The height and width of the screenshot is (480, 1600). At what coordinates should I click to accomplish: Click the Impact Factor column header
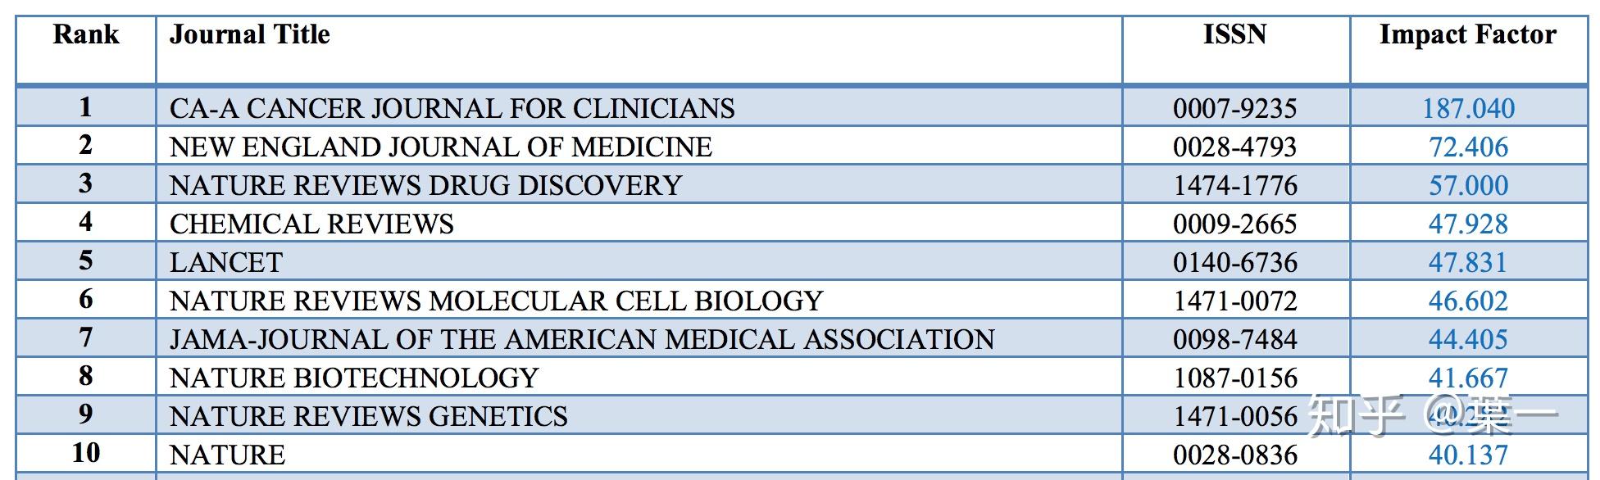point(1467,34)
